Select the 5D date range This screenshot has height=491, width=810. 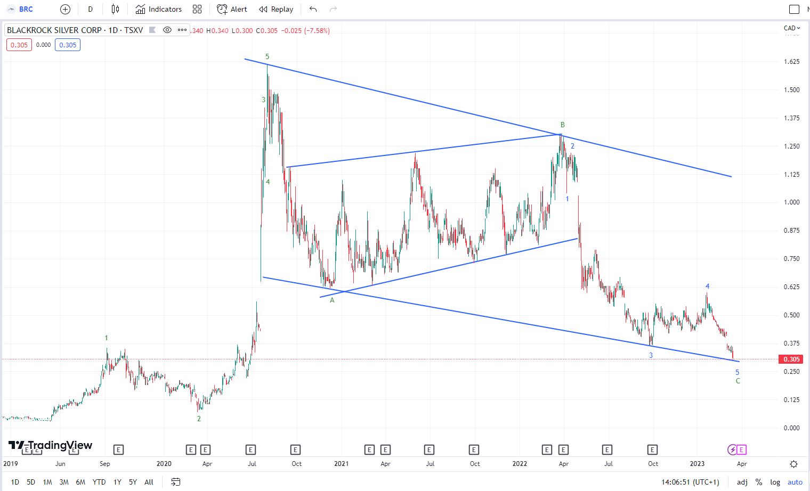pos(31,482)
